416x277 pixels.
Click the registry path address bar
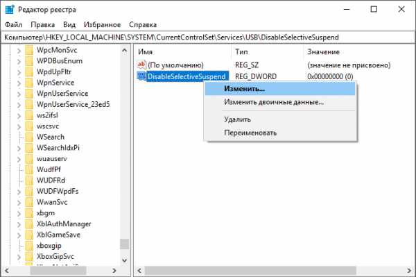[208, 37]
